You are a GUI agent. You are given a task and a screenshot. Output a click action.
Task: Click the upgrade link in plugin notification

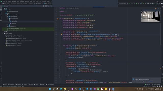tap(151, 81)
